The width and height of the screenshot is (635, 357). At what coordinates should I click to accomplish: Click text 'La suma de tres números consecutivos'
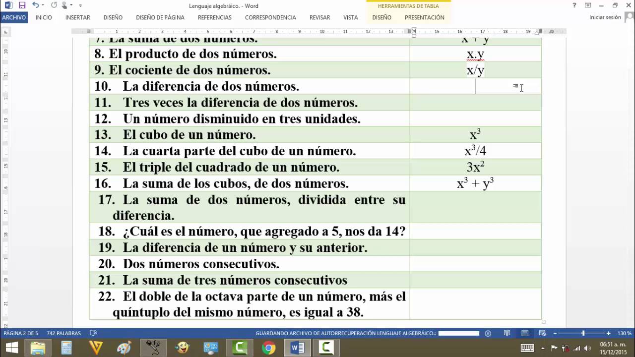[235, 280]
